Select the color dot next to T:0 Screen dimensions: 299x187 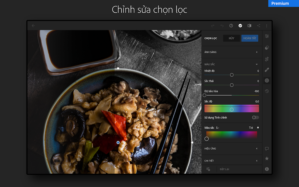pos(258,128)
